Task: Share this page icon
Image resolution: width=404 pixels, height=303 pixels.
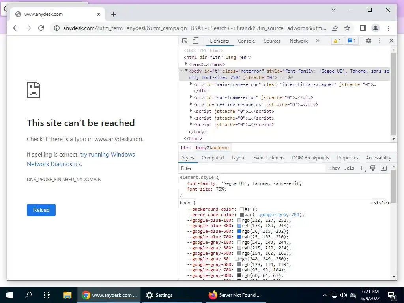Action: (335, 28)
